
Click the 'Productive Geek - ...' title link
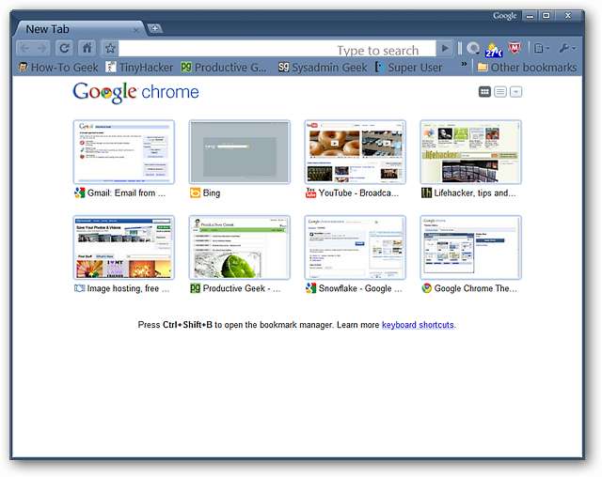click(242, 288)
